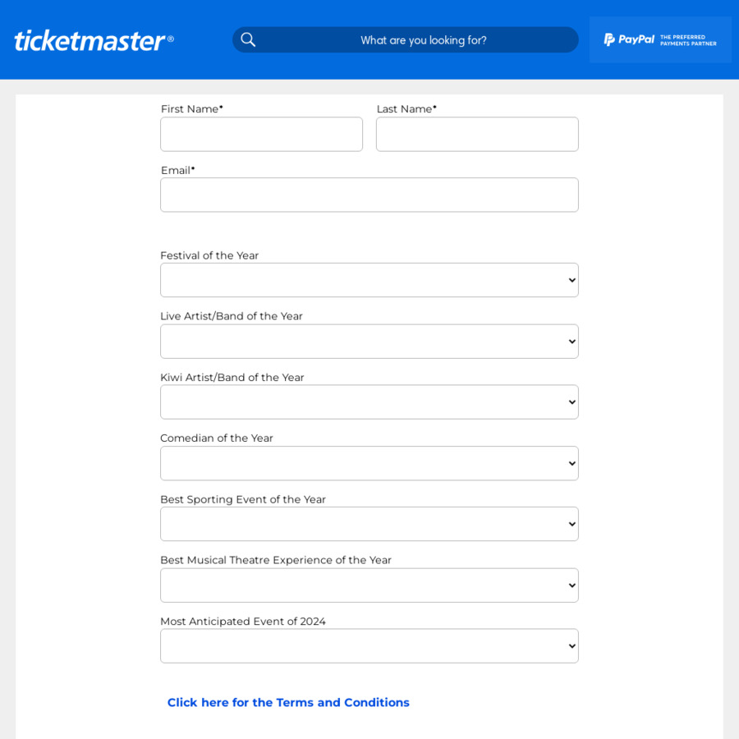Image resolution: width=739 pixels, height=739 pixels.
Task: Click inside the Email field
Action: pyautogui.click(x=369, y=195)
